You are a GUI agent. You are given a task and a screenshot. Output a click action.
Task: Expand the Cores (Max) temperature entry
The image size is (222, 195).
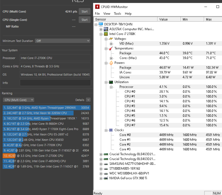(x=111, y=58)
